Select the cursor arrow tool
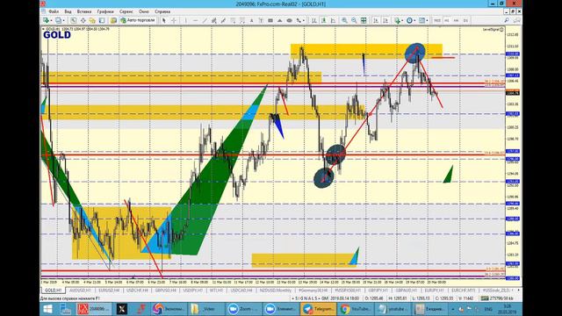The image size is (562, 316). click(x=164, y=20)
